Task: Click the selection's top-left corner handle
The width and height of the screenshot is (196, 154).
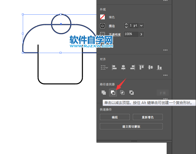Action: coord(23,14)
